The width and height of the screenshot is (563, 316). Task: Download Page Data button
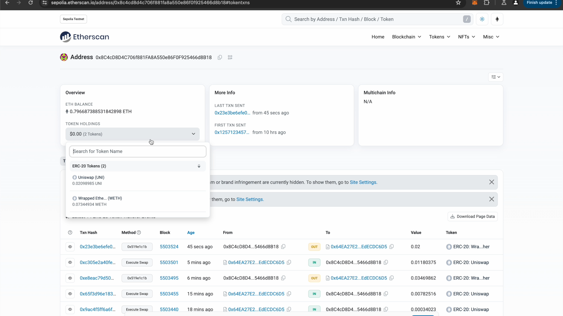[472, 217]
